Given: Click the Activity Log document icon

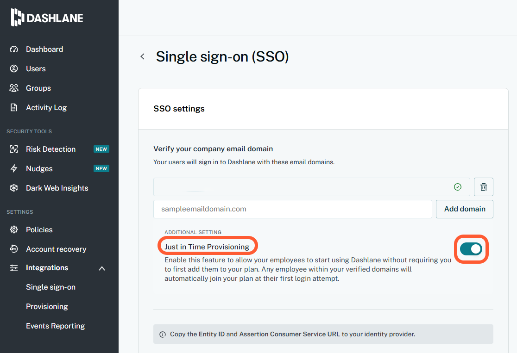Looking at the screenshot, I should click(x=14, y=107).
